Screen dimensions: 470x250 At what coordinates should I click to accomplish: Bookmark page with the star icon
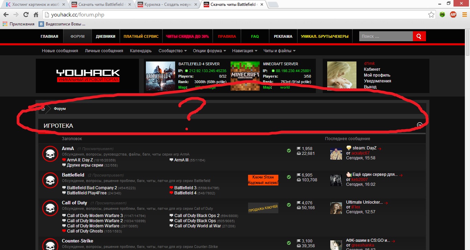431,15
